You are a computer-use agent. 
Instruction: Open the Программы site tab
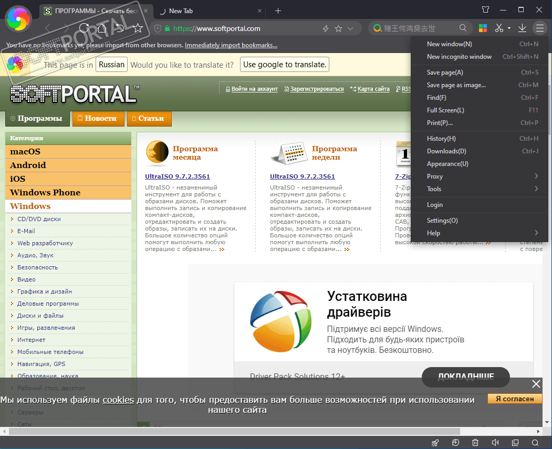point(37,119)
